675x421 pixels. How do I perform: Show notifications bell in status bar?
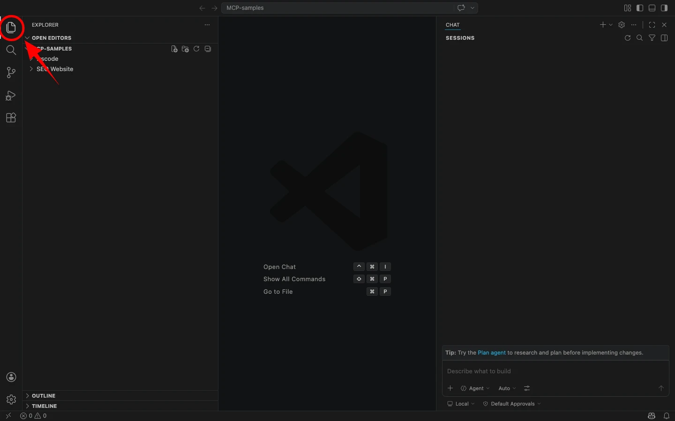pyautogui.click(x=667, y=416)
